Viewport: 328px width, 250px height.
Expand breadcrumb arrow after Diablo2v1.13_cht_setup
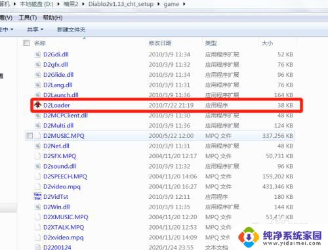(159, 4)
